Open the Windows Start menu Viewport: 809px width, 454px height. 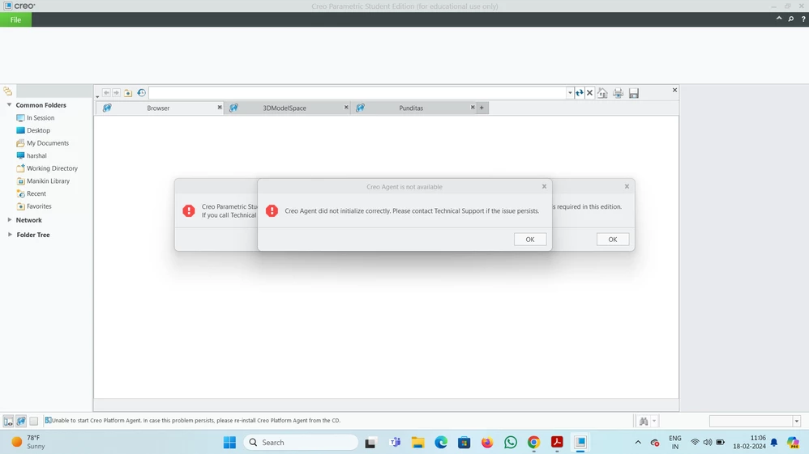(x=229, y=442)
